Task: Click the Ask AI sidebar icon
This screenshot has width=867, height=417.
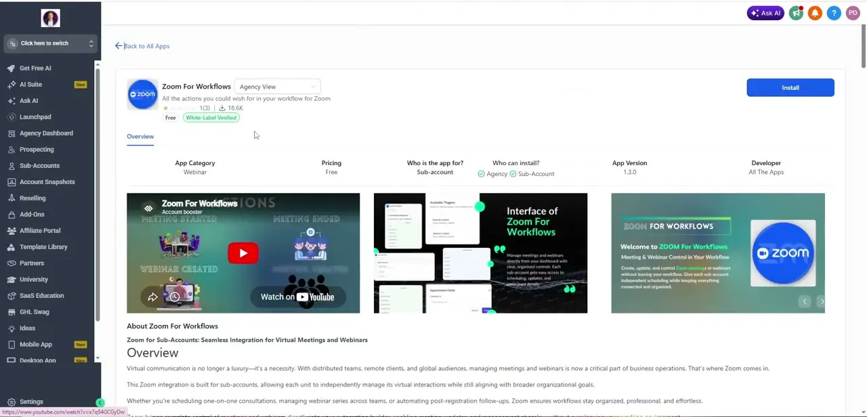Action: click(x=12, y=101)
